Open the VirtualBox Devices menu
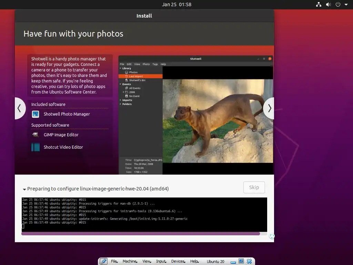Image resolution: width=353 pixels, height=265 pixels. pyautogui.click(x=178, y=262)
